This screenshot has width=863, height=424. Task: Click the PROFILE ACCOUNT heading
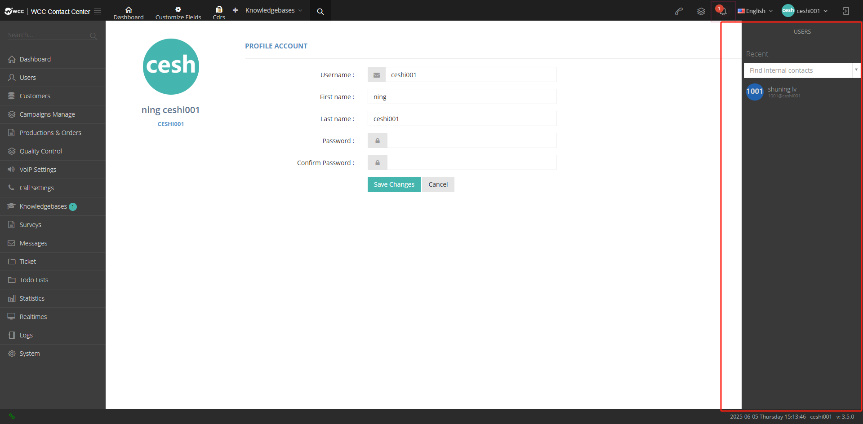pos(276,46)
